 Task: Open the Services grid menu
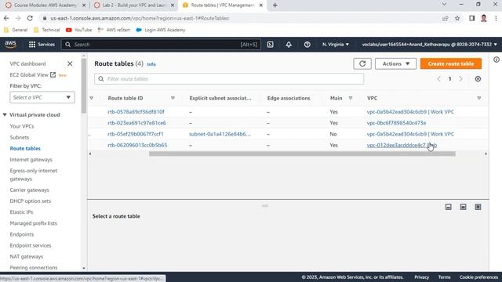click(42, 45)
